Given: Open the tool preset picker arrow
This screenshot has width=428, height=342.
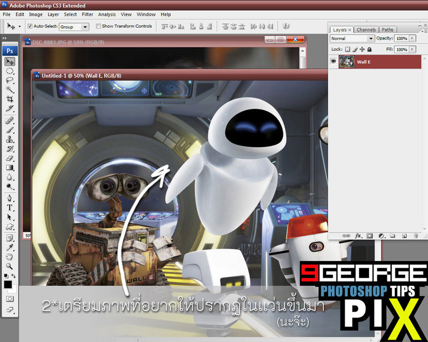Looking at the screenshot, I should pyautogui.click(x=20, y=27).
